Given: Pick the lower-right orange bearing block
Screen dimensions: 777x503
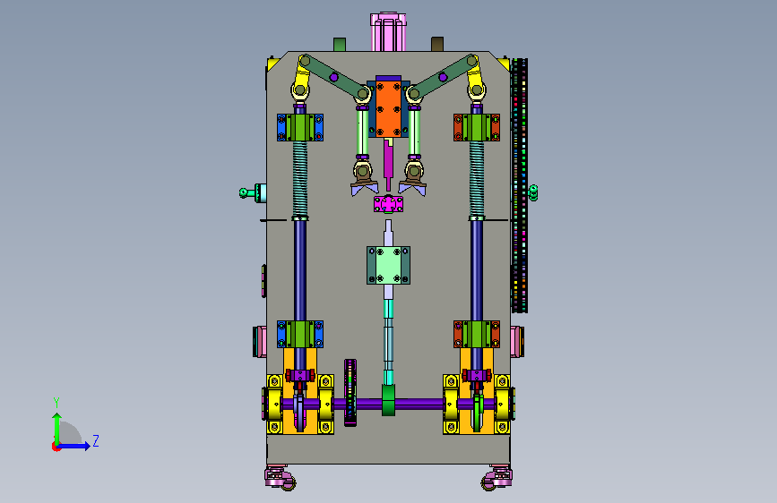Looking at the screenshot, I should point(477,334).
